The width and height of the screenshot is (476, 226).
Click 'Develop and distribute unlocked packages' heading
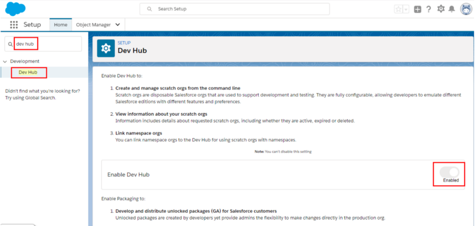tap(196, 211)
